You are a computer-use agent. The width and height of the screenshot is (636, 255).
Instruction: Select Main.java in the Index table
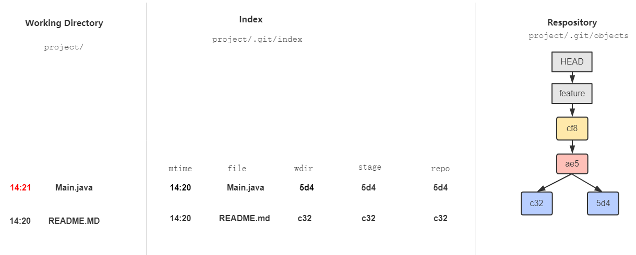(245, 188)
